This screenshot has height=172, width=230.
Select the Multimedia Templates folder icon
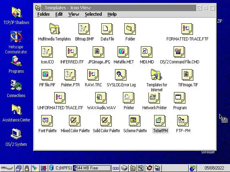point(55,29)
